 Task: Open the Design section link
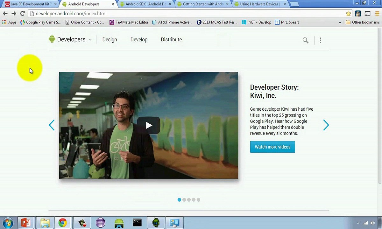(x=110, y=40)
